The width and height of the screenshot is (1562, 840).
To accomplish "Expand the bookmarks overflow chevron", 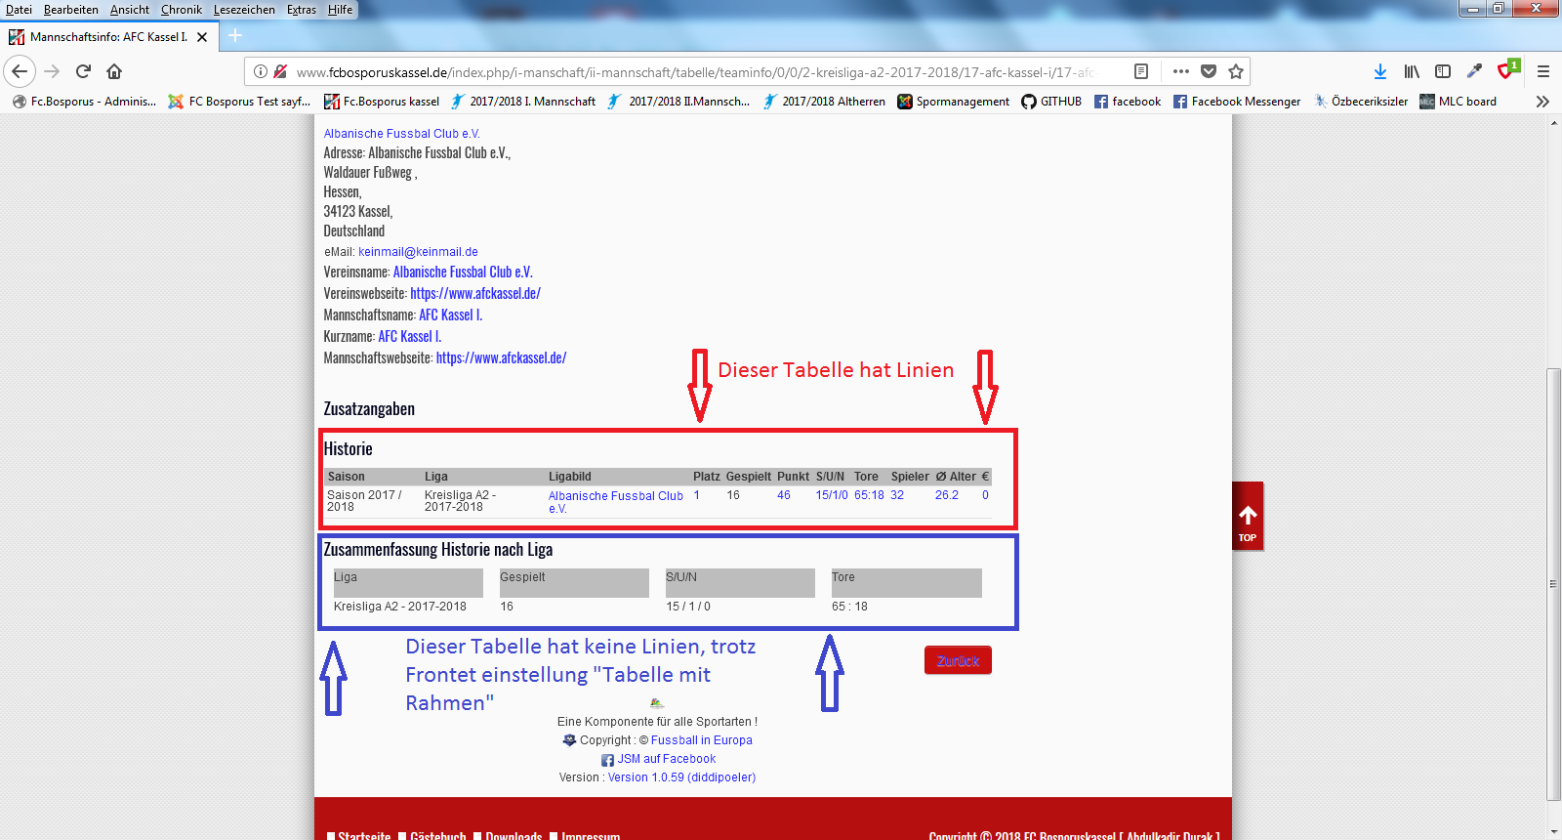I will tap(1542, 102).
